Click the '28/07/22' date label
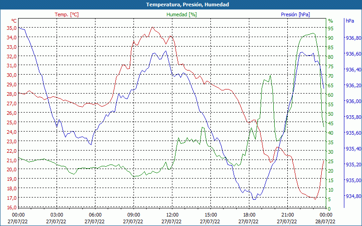This screenshot has width=362, height=226. click(x=325, y=221)
